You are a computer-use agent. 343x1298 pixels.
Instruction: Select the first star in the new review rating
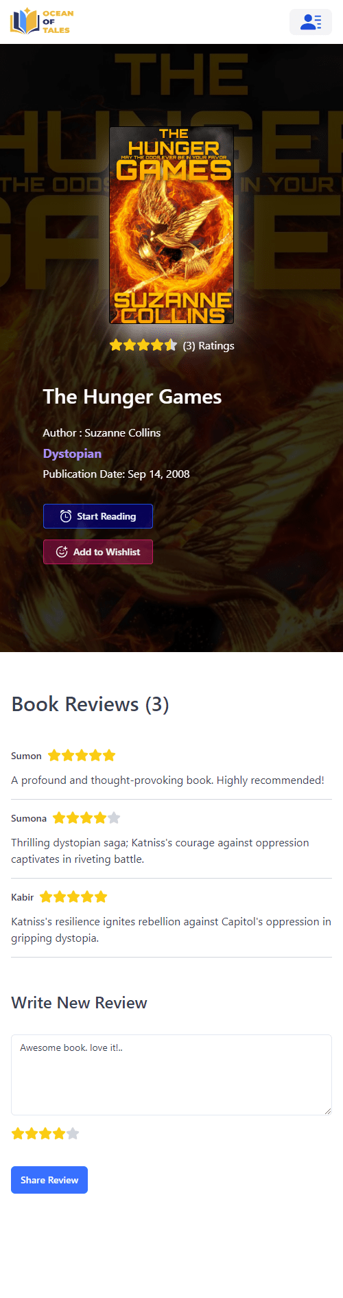click(18, 1133)
